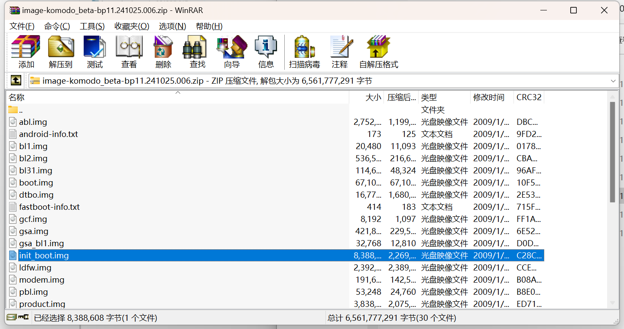Sort by Name (名称) column header
This screenshot has width=624, height=329.
tap(16, 98)
